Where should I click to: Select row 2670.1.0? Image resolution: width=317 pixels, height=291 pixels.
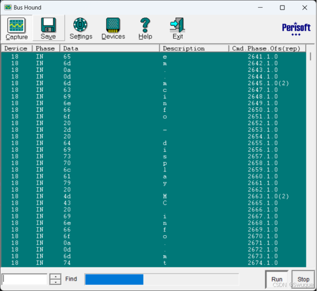(153, 236)
